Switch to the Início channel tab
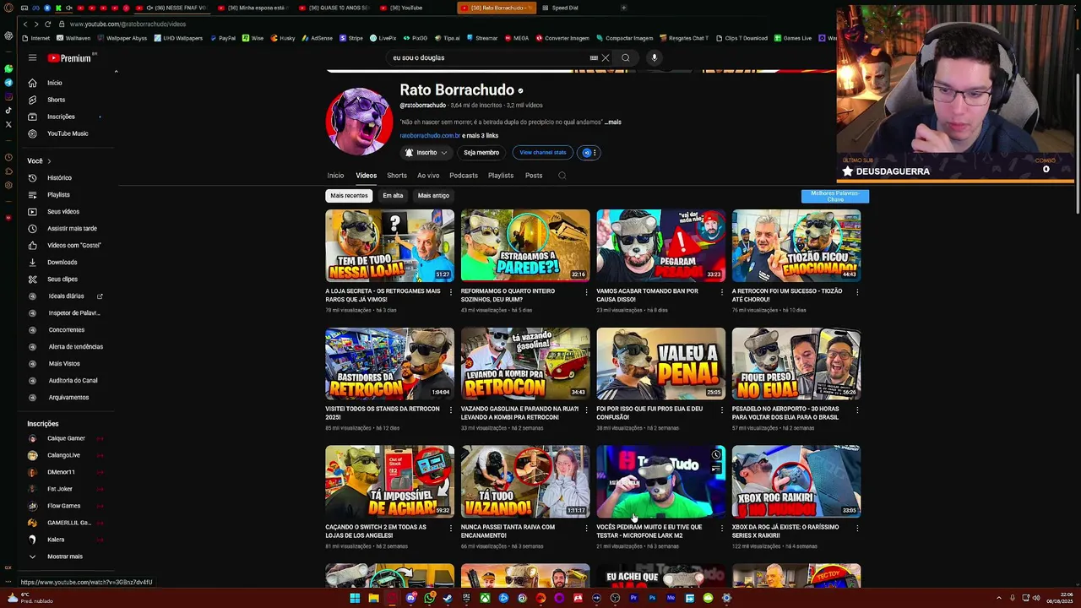 pos(335,176)
